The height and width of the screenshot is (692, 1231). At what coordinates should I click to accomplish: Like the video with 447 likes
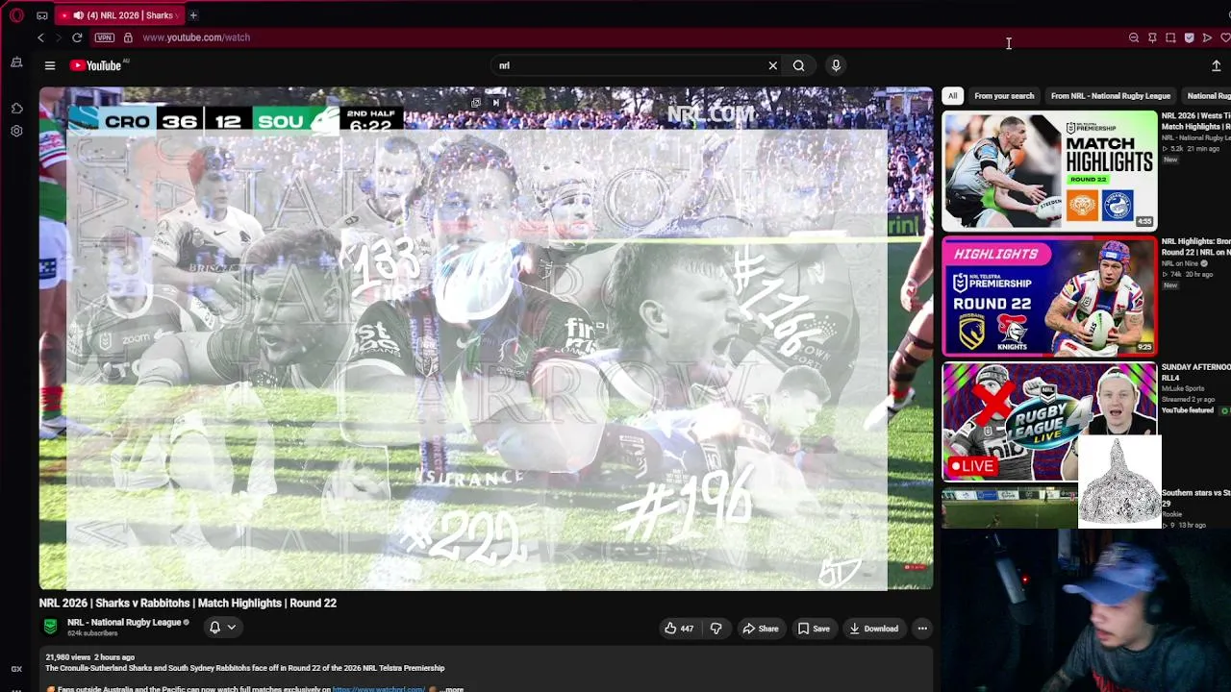[x=679, y=629]
